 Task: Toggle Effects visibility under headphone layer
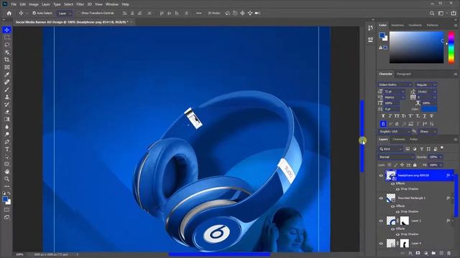pos(393,183)
